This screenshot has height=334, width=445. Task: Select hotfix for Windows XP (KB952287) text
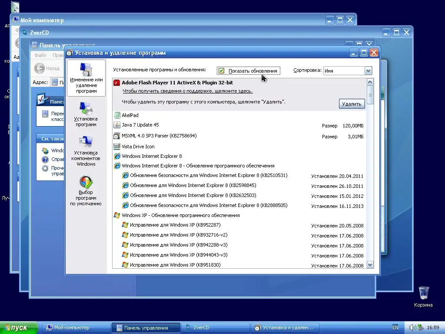coord(175,225)
